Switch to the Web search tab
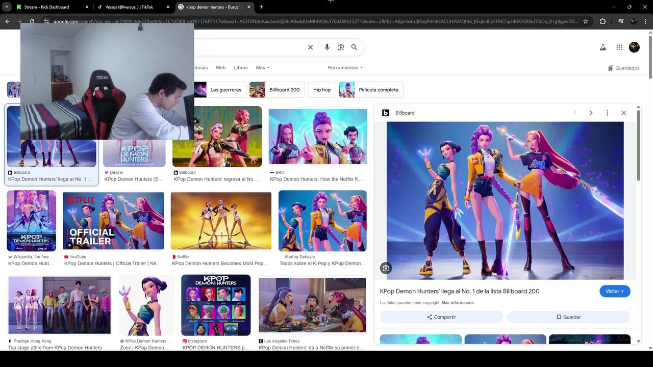 pos(220,67)
